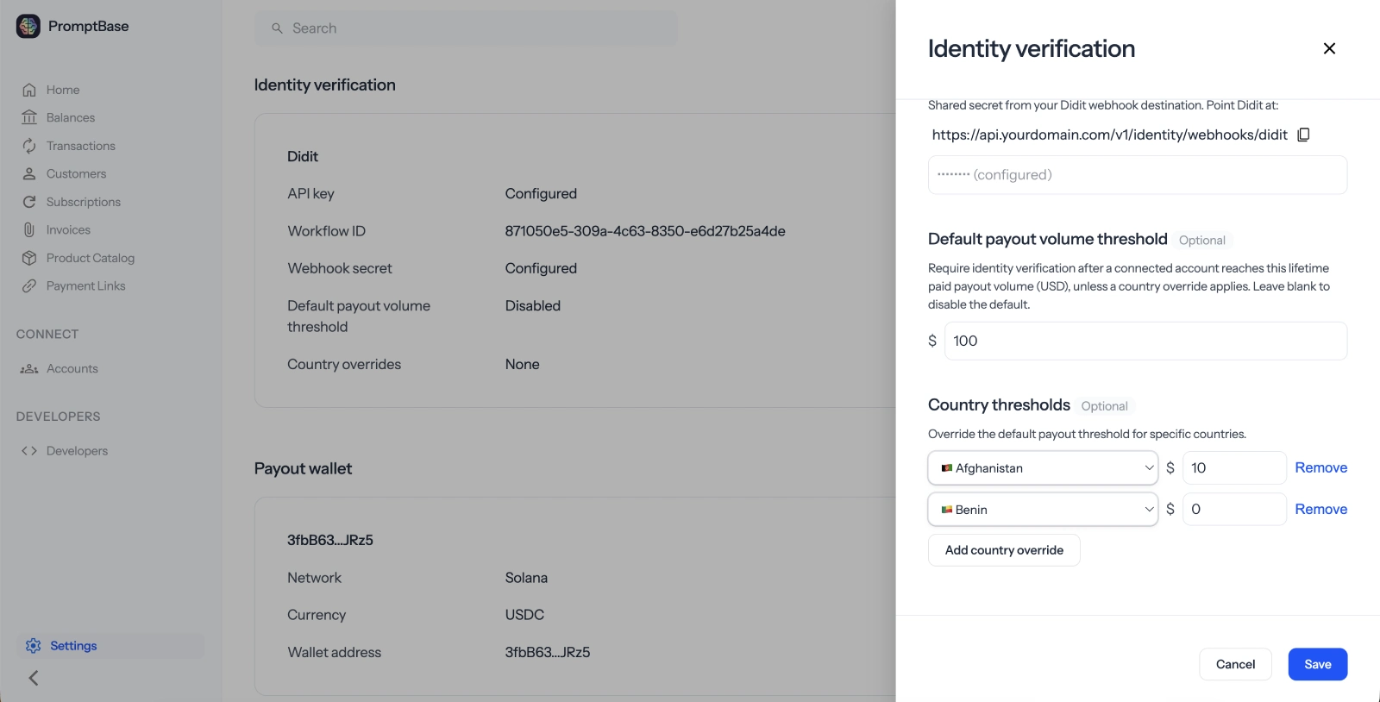Copy the Didit webhook URL
1380x702 pixels.
tap(1303, 135)
